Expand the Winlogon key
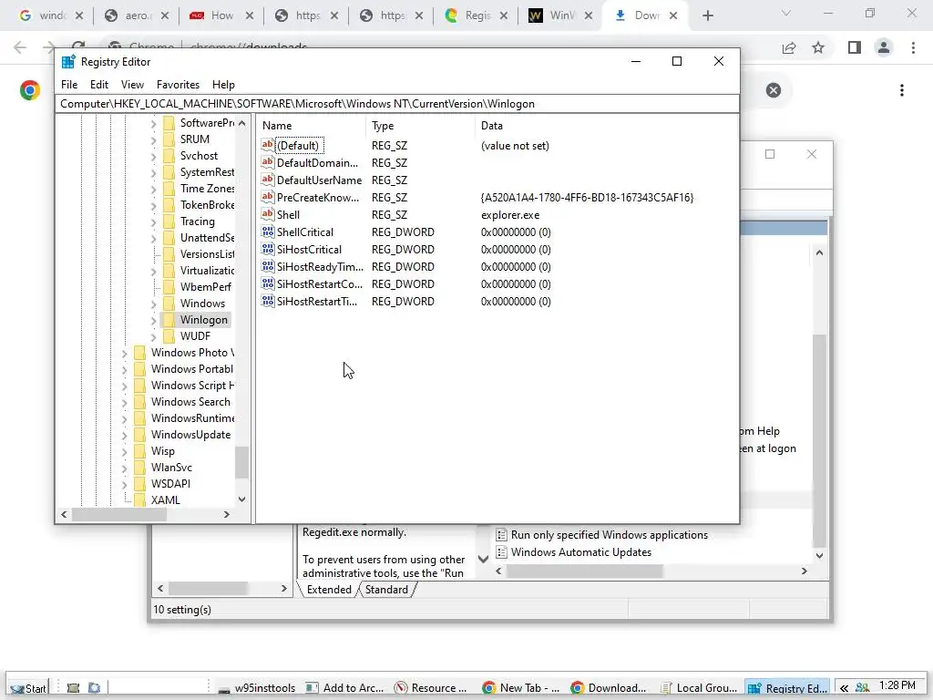933x700 pixels. [153, 320]
